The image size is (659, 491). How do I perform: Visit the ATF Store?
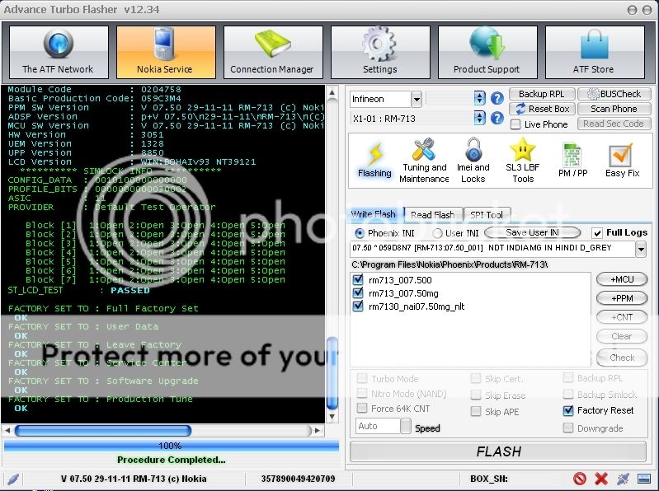595,52
